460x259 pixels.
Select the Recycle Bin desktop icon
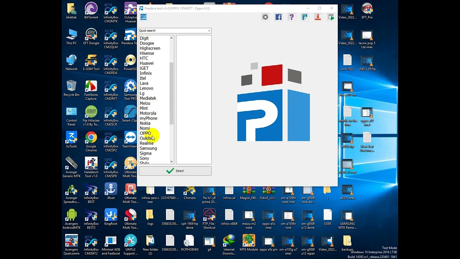point(72,88)
